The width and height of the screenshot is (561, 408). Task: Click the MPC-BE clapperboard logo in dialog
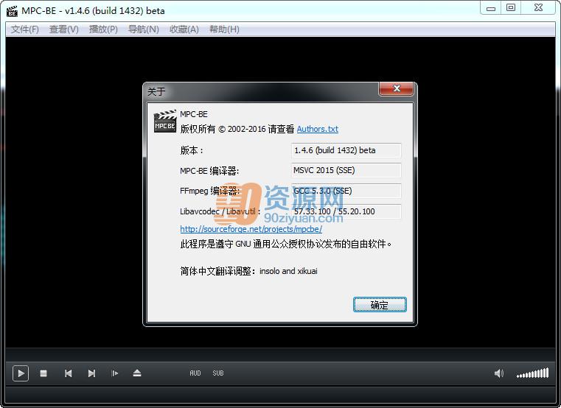[165, 122]
